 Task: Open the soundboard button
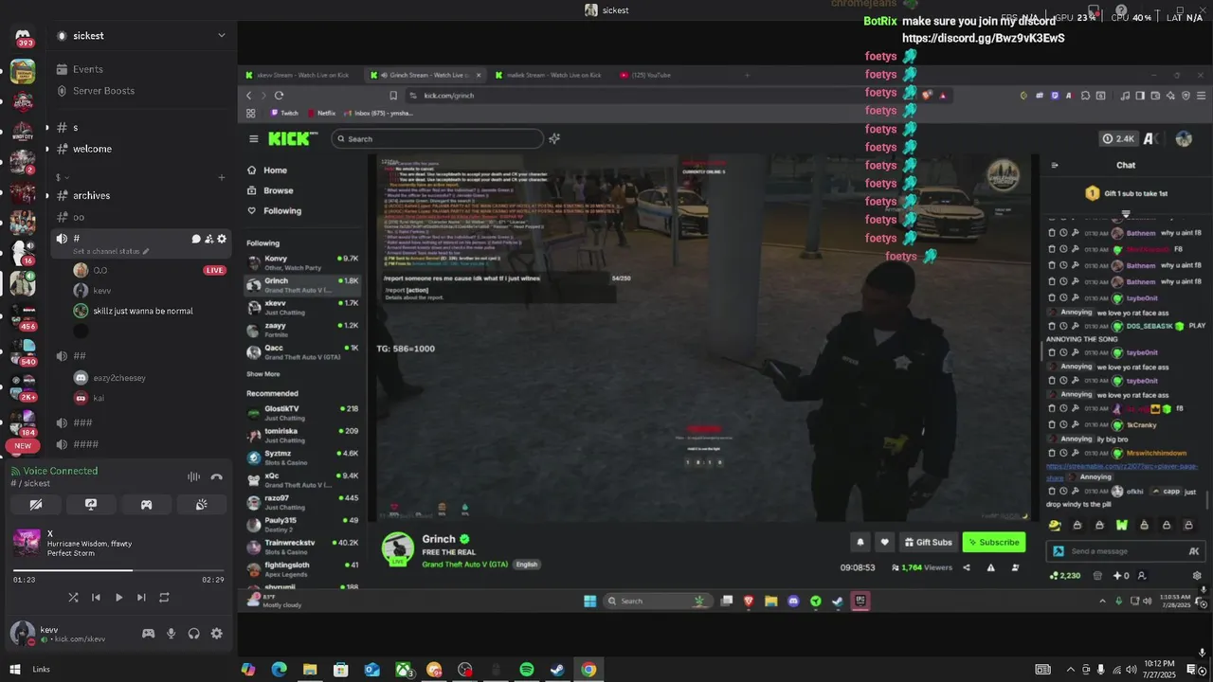pyautogui.click(x=201, y=505)
